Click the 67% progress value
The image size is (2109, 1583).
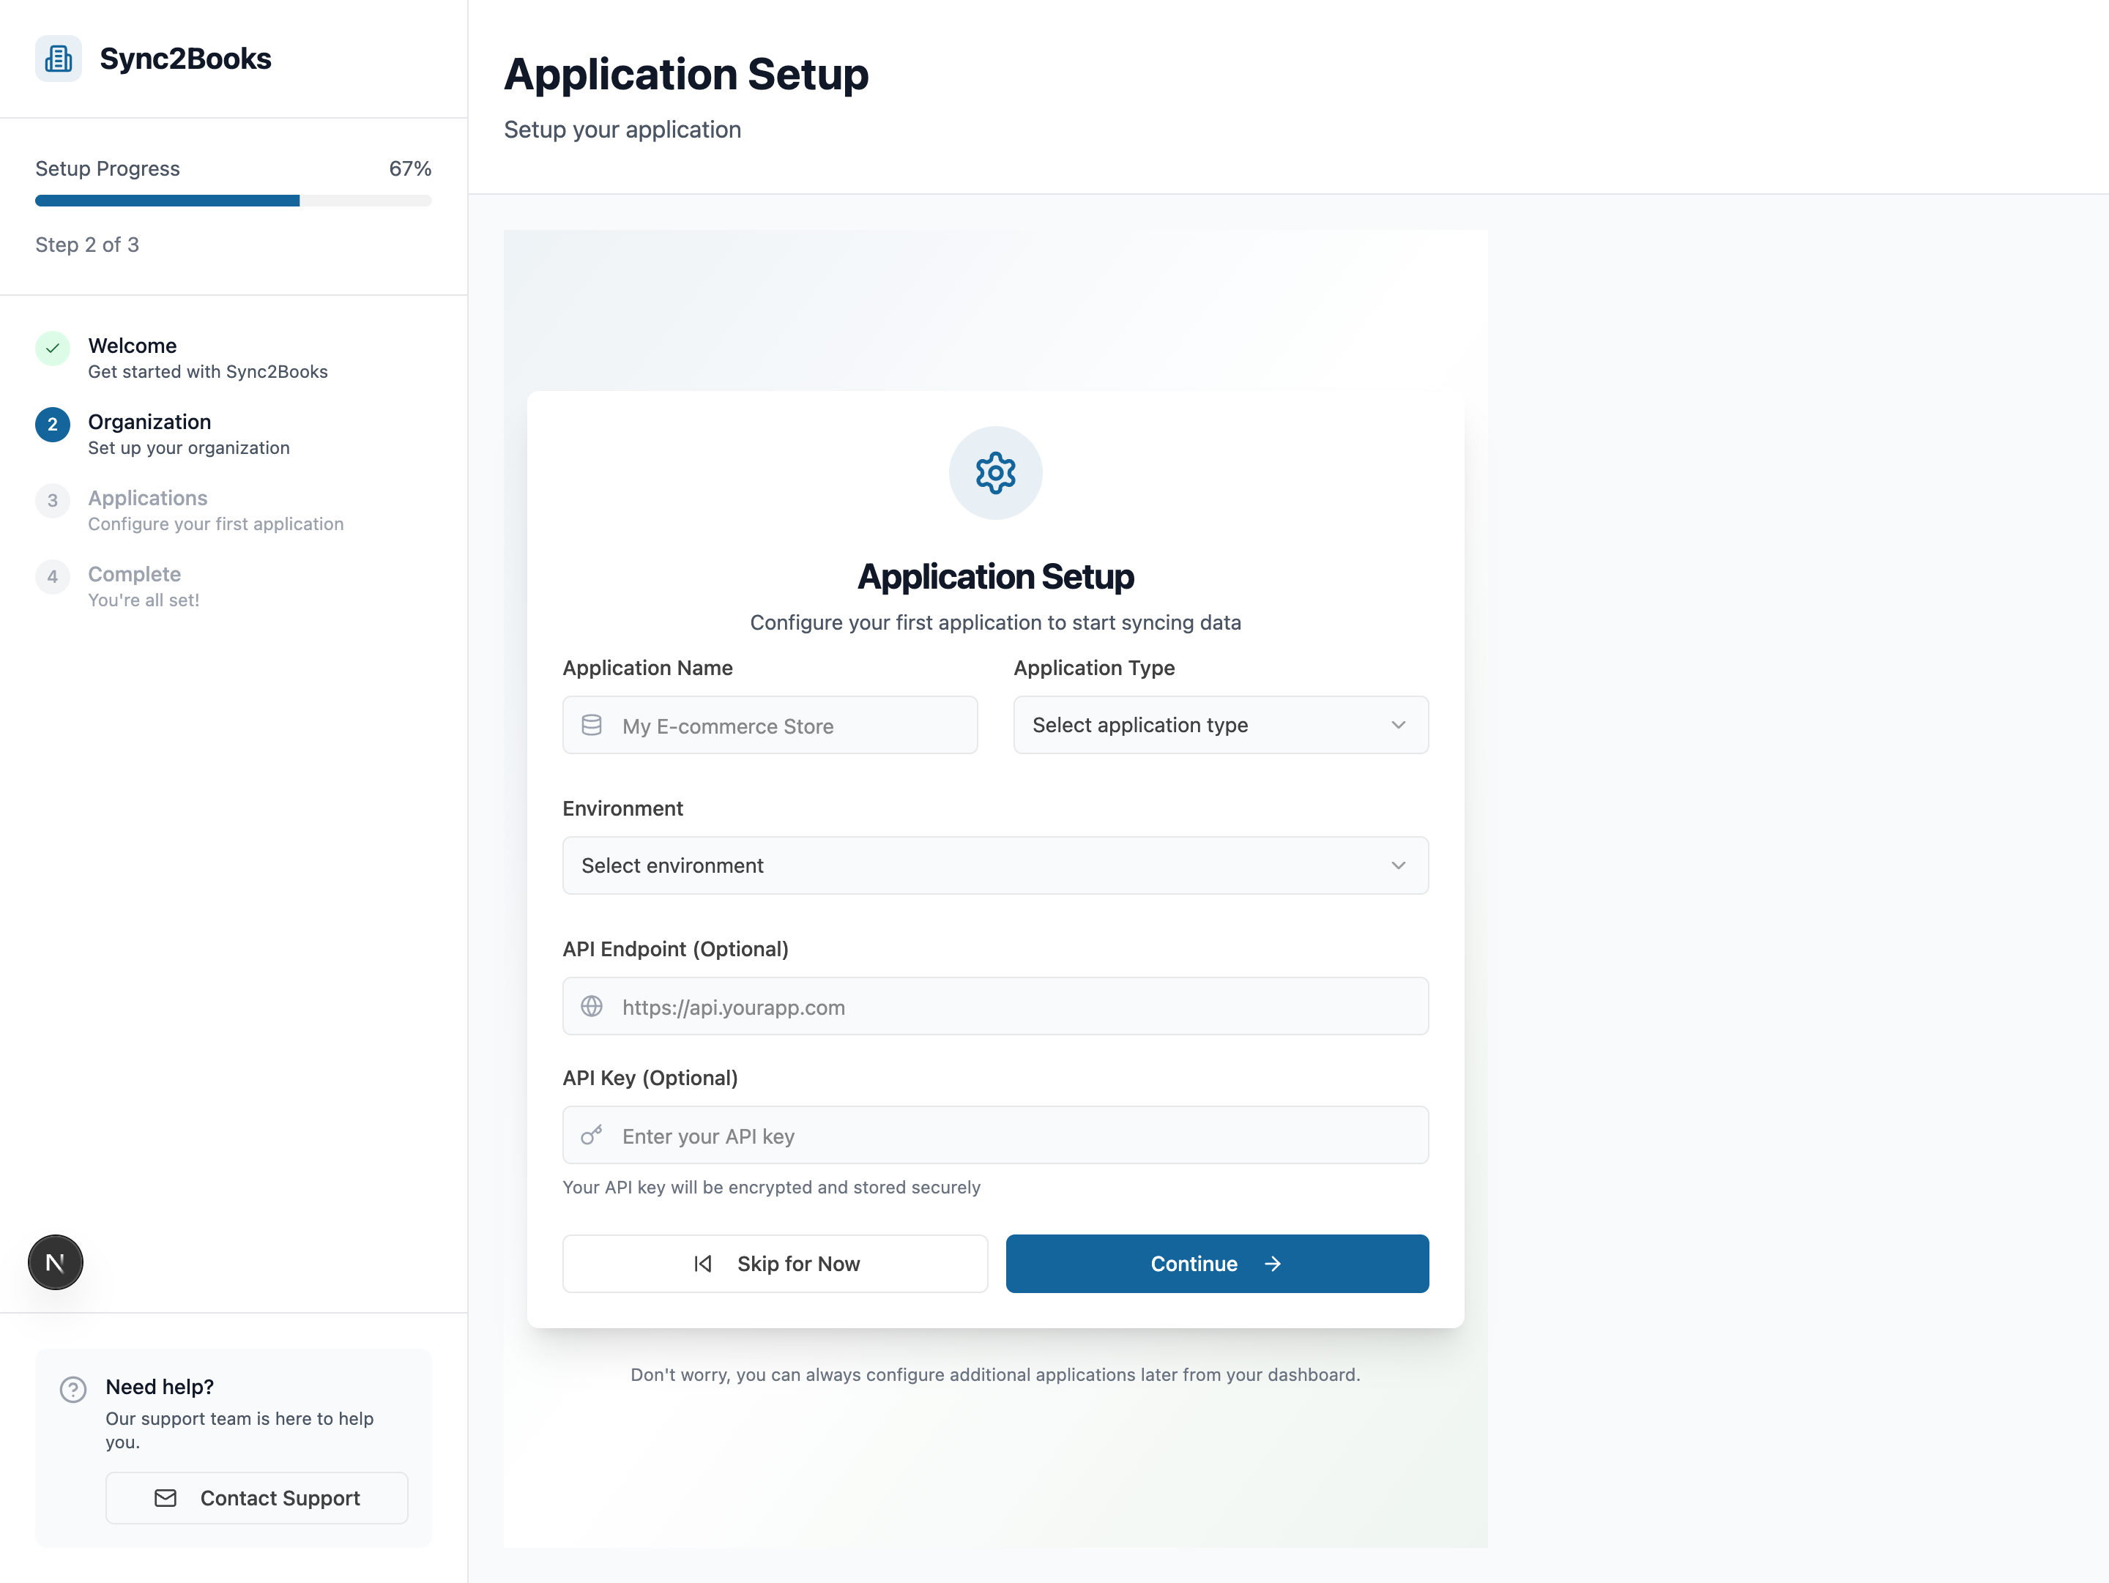pyautogui.click(x=410, y=168)
